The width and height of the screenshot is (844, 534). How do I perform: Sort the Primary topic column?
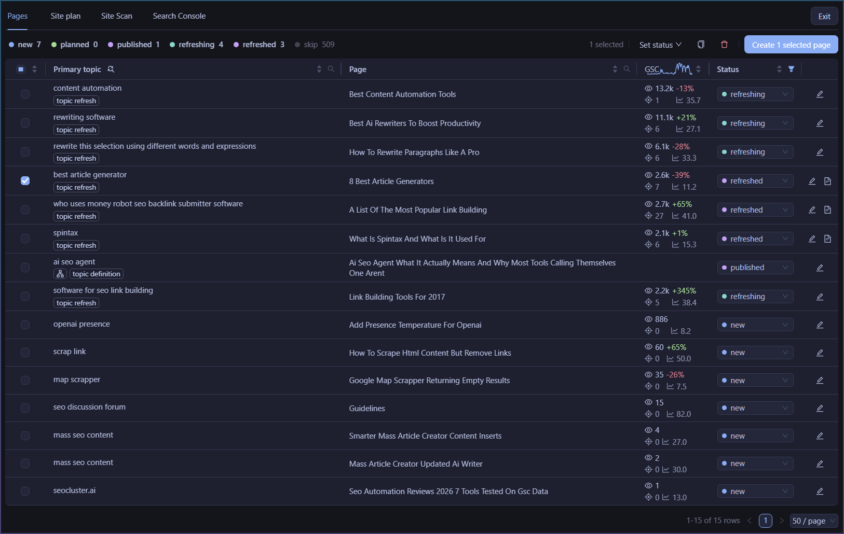pos(319,69)
